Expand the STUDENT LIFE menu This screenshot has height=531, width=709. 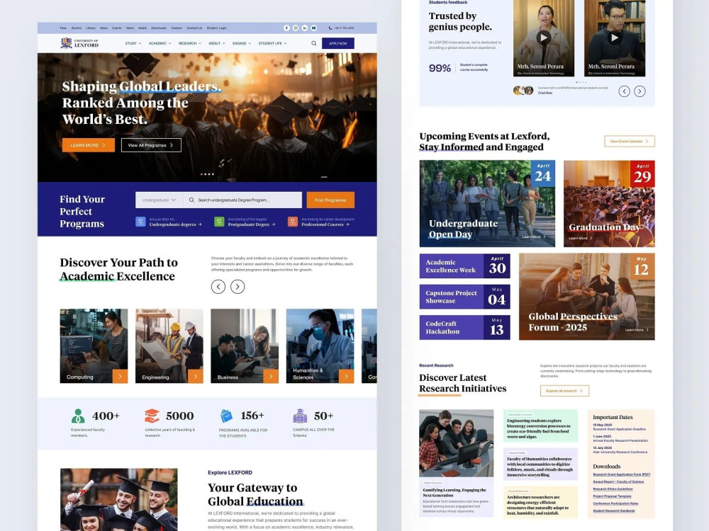[x=273, y=43]
